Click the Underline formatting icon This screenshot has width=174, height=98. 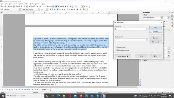pyautogui.click(x=55, y=9)
